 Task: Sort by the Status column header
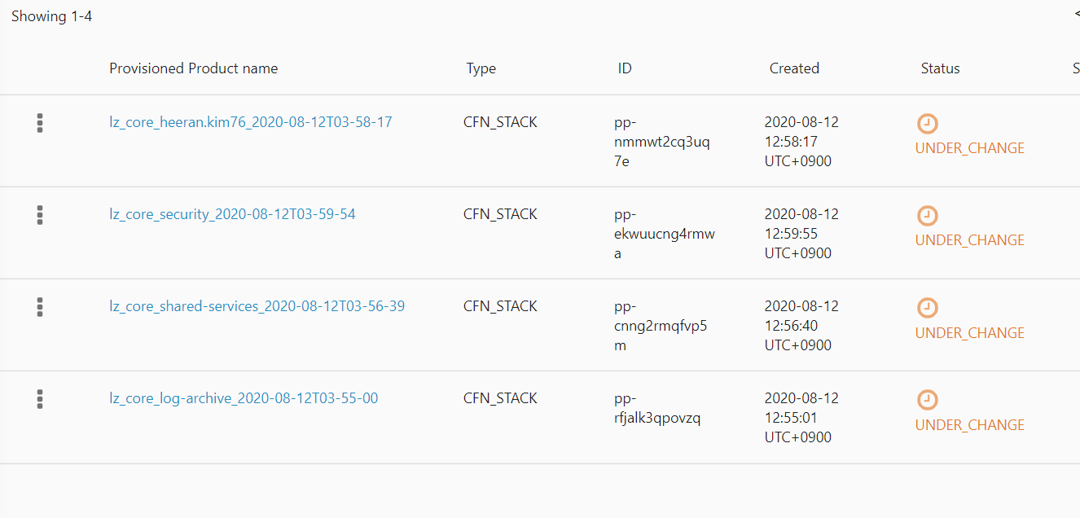[x=940, y=68]
